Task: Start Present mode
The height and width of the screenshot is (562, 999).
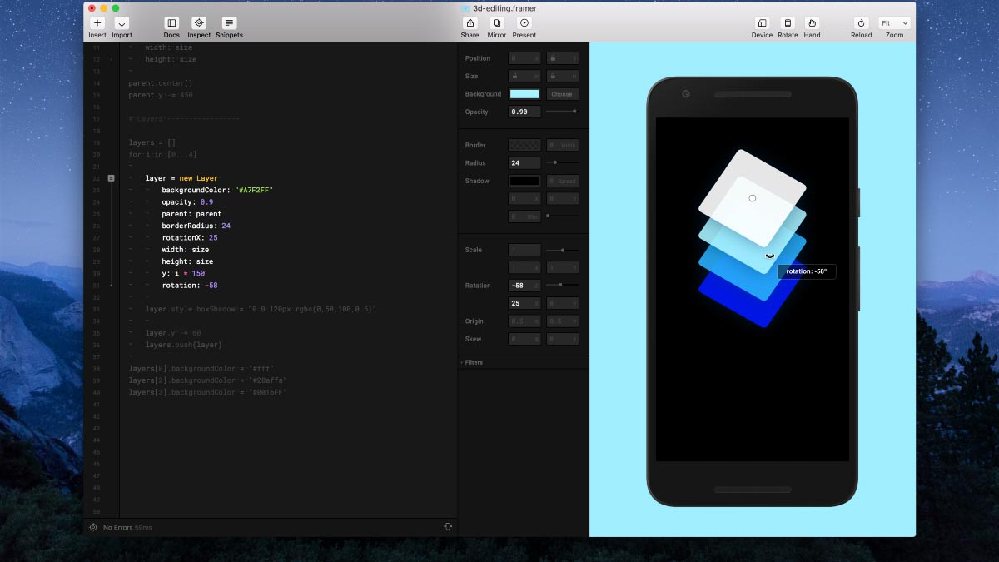Action: click(x=524, y=23)
